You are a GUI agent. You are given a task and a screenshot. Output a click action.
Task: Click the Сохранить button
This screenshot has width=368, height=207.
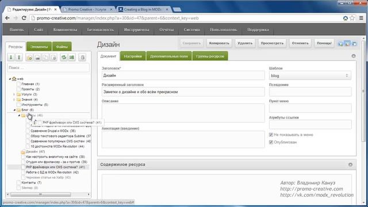click(x=191, y=43)
